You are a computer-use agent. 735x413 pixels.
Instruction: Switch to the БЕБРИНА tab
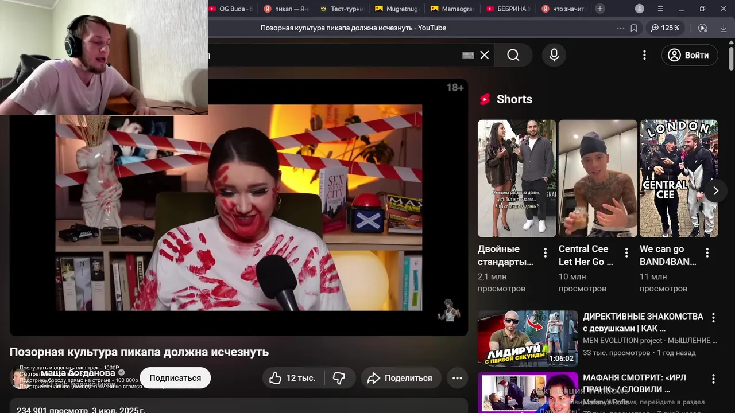[x=508, y=9]
